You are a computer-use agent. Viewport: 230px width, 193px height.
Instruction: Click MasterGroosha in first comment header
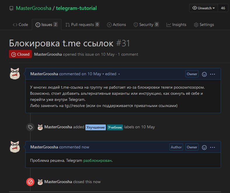click(44, 74)
